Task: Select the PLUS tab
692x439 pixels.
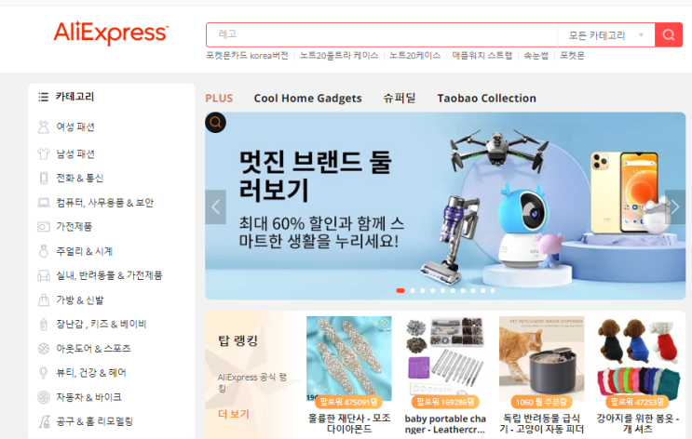Action: coord(219,99)
